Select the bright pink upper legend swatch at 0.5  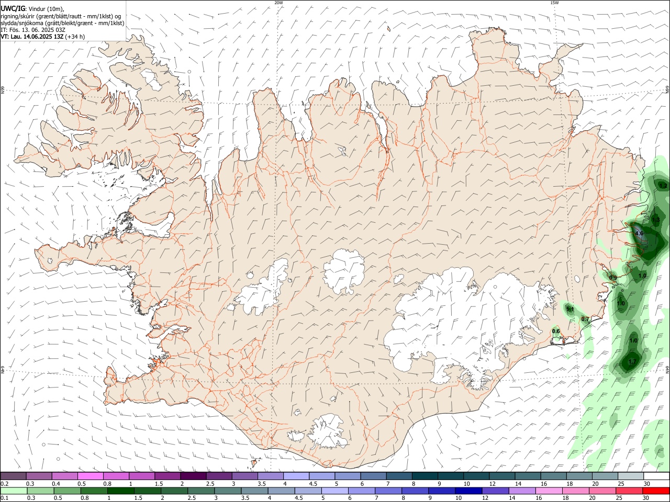pyautogui.click(x=91, y=476)
